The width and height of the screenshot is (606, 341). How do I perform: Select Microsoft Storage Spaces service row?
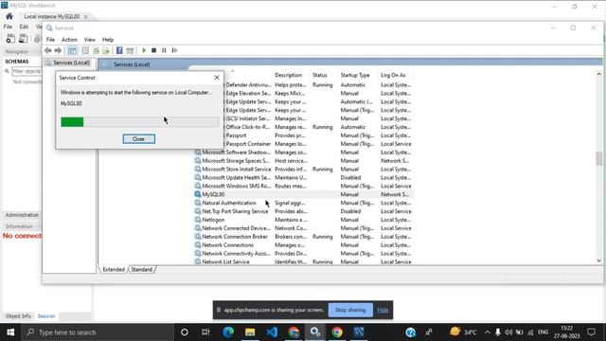303,161
